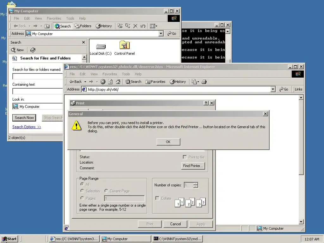Click Undo icon in My Computer toolbar

click(143, 26)
